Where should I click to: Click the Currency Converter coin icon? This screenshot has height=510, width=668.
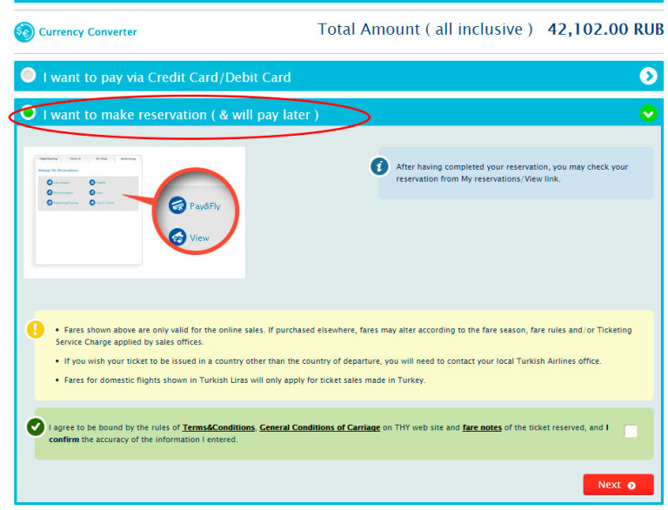click(x=24, y=32)
